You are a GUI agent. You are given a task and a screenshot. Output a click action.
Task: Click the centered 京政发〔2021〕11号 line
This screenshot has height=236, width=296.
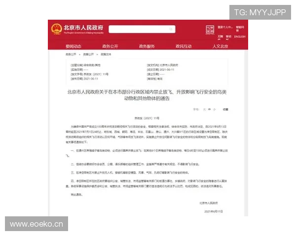click(x=147, y=118)
